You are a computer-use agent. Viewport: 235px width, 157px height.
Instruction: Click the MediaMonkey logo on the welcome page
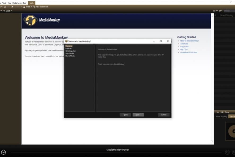(31, 20)
